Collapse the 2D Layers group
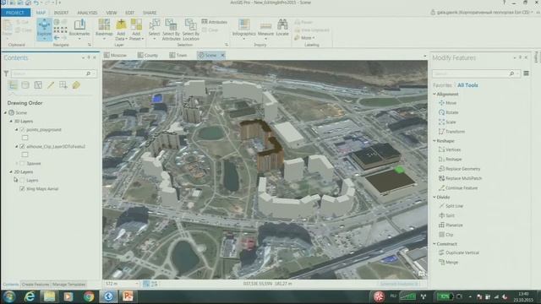The height and width of the screenshot is (304, 541). click(11, 171)
